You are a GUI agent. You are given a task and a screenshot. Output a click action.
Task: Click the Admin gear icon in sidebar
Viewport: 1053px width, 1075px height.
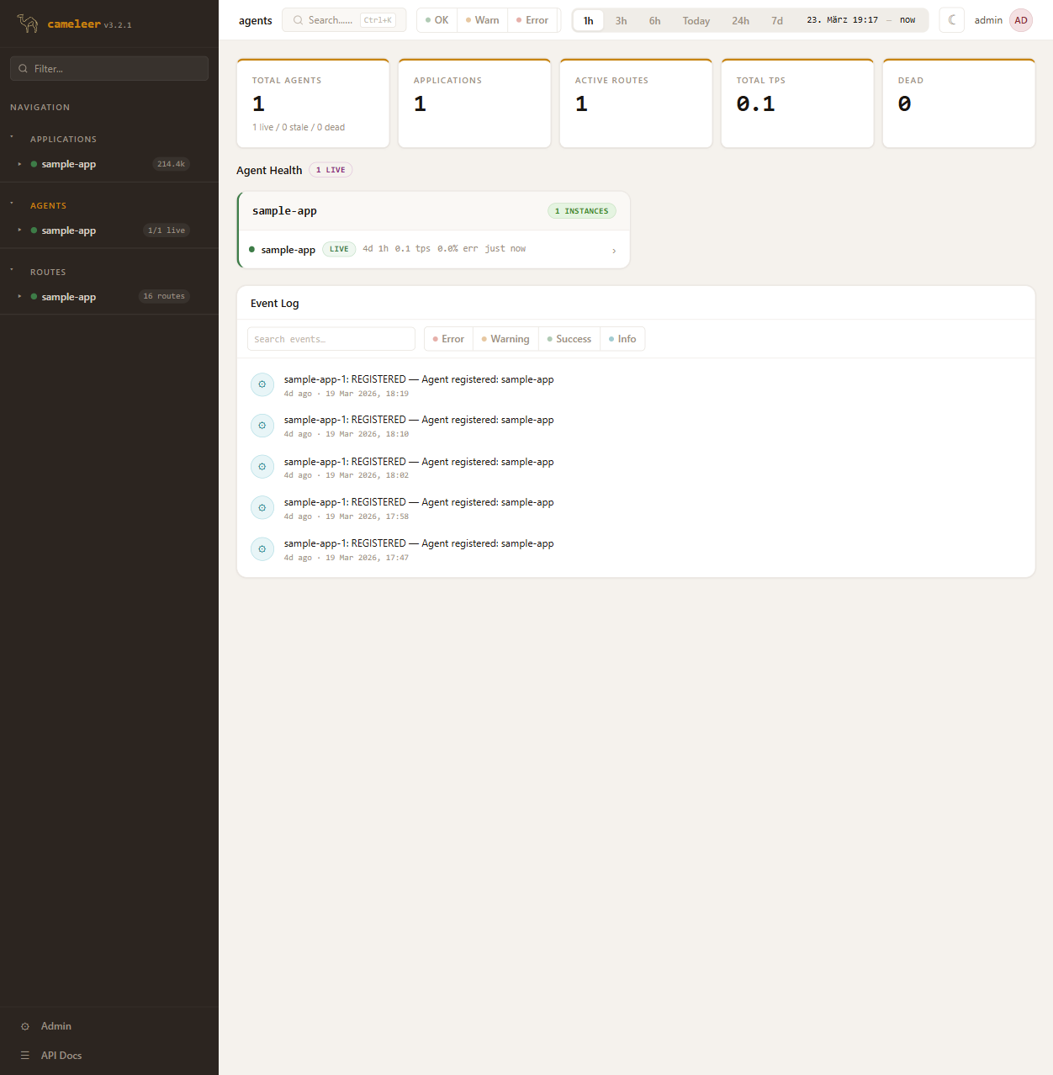coord(25,1026)
